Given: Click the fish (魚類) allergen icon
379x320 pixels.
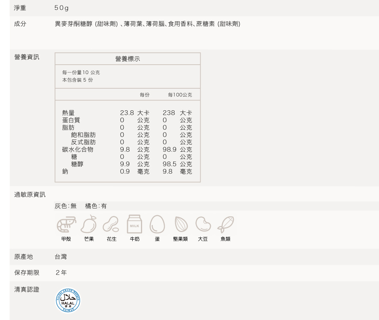Looking at the screenshot, I should click(225, 224).
